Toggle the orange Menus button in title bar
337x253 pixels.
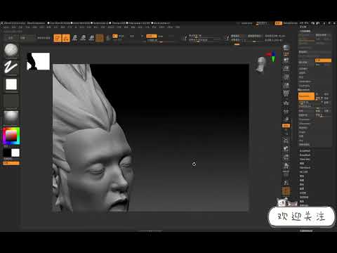(278, 23)
